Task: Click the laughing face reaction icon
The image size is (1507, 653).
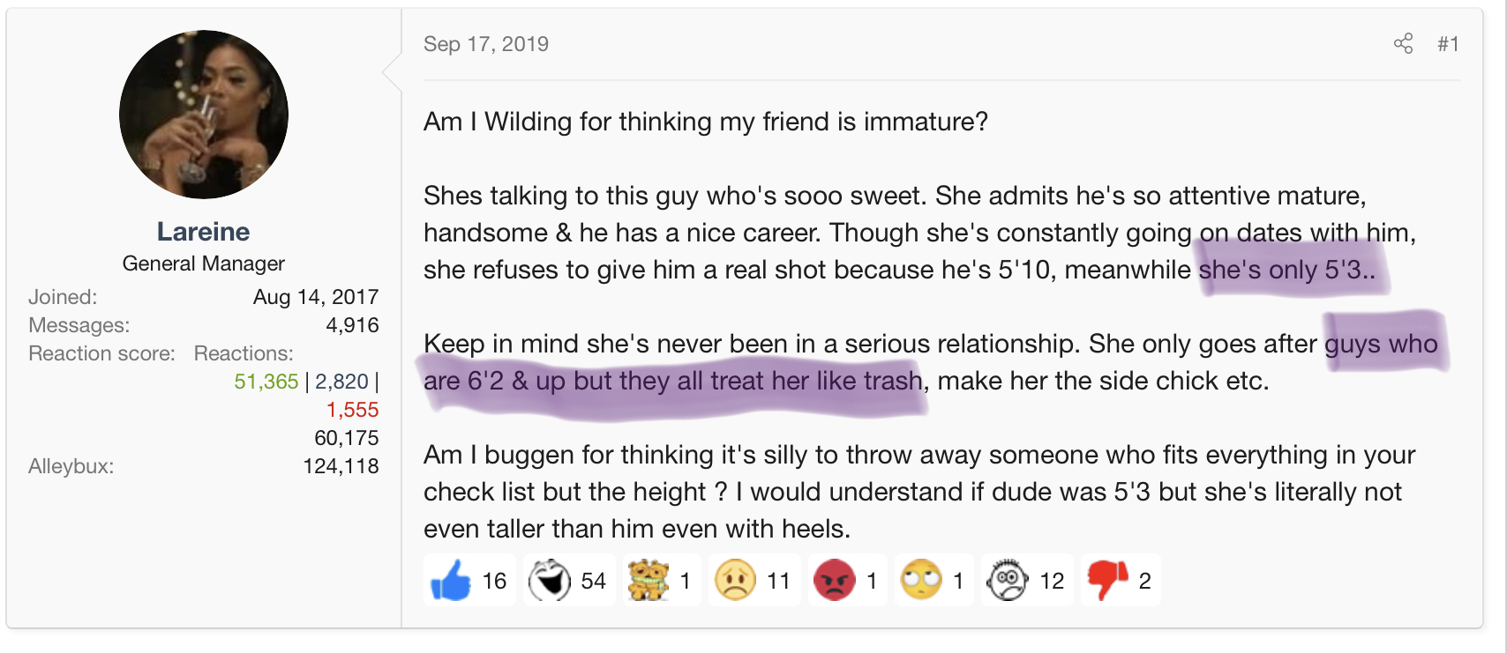Action: pyautogui.click(x=550, y=580)
